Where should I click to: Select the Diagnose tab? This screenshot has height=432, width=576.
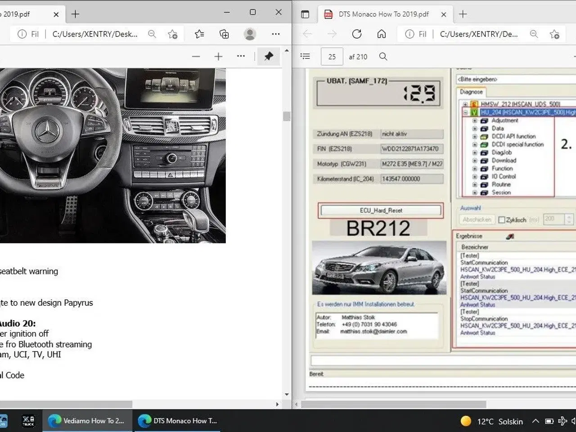(x=471, y=92)
